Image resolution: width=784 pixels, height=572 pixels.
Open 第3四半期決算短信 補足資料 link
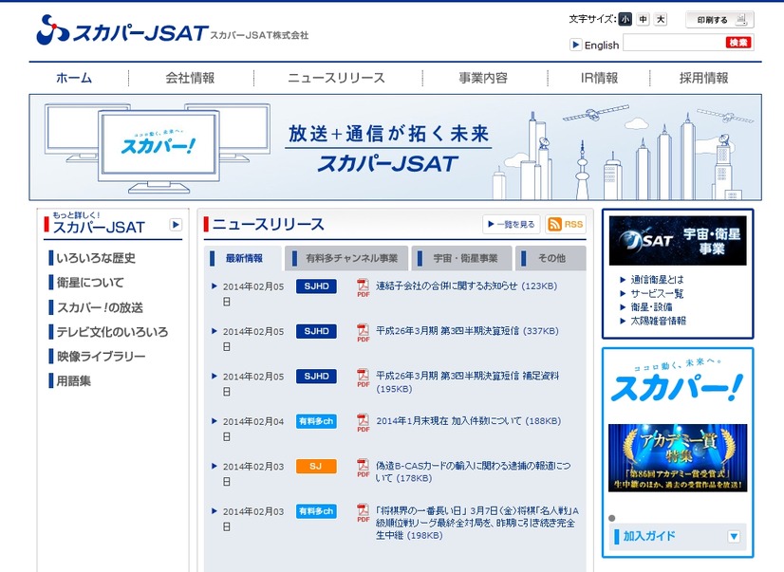(467, 382)
